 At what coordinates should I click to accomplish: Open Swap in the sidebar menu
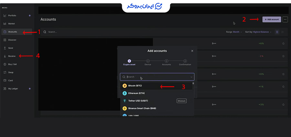pyautogui.click(x=11, y=72)
